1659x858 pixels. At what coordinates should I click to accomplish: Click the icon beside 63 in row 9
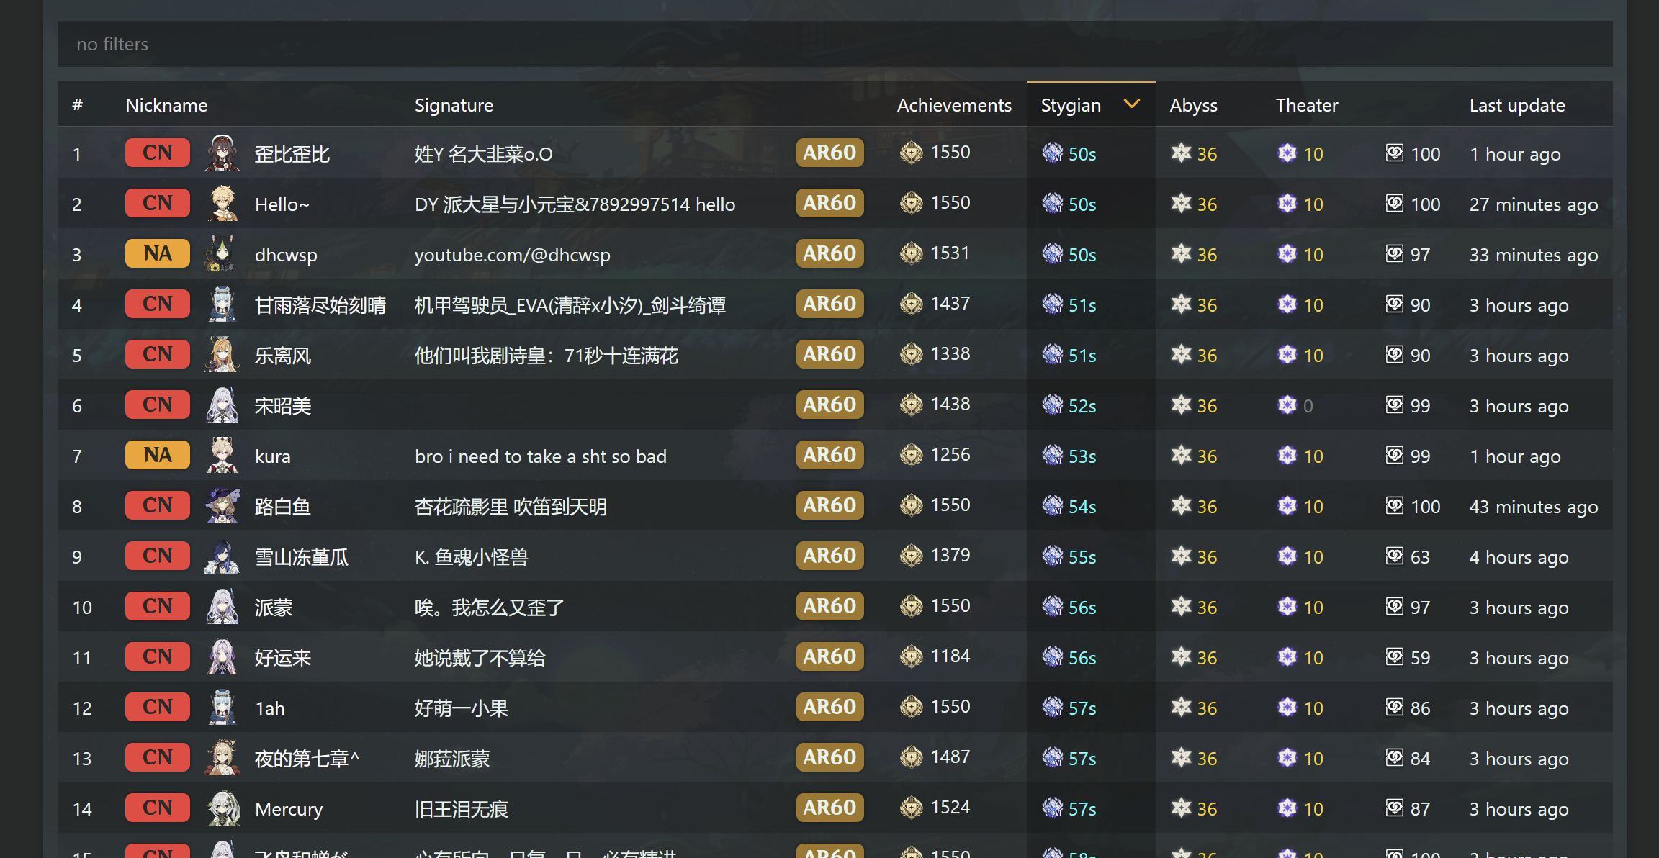[1395, 556]
